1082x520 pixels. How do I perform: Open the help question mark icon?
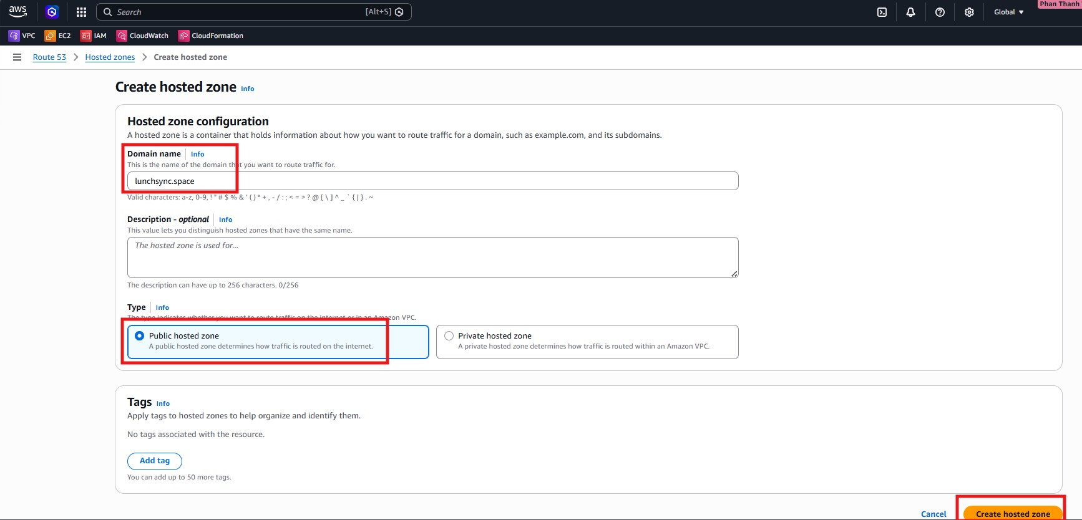[940, 12]
